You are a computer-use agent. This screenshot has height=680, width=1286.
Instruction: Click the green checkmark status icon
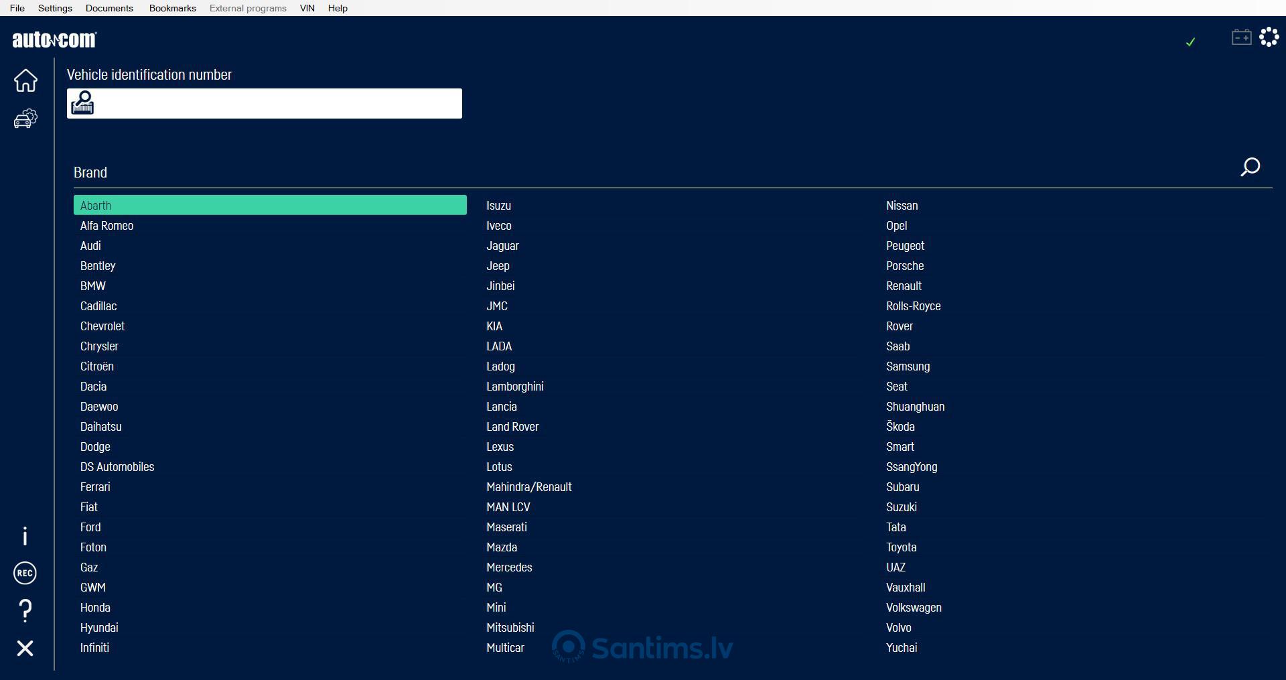pos(1190,42)
